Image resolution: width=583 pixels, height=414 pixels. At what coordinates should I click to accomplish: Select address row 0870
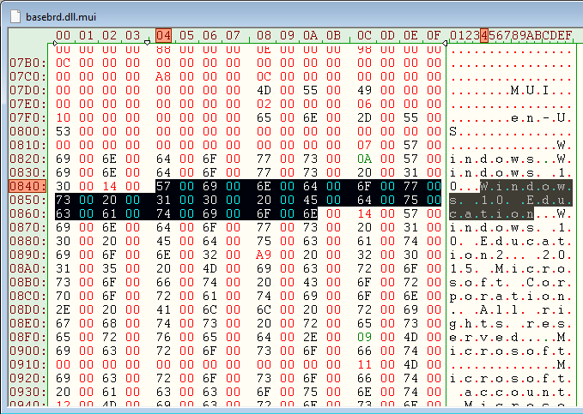tap(27, 227)
